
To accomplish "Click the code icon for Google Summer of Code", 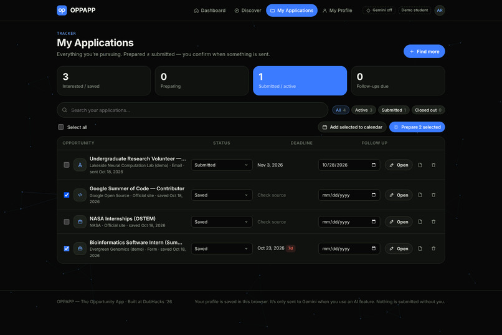I will 80,195.
